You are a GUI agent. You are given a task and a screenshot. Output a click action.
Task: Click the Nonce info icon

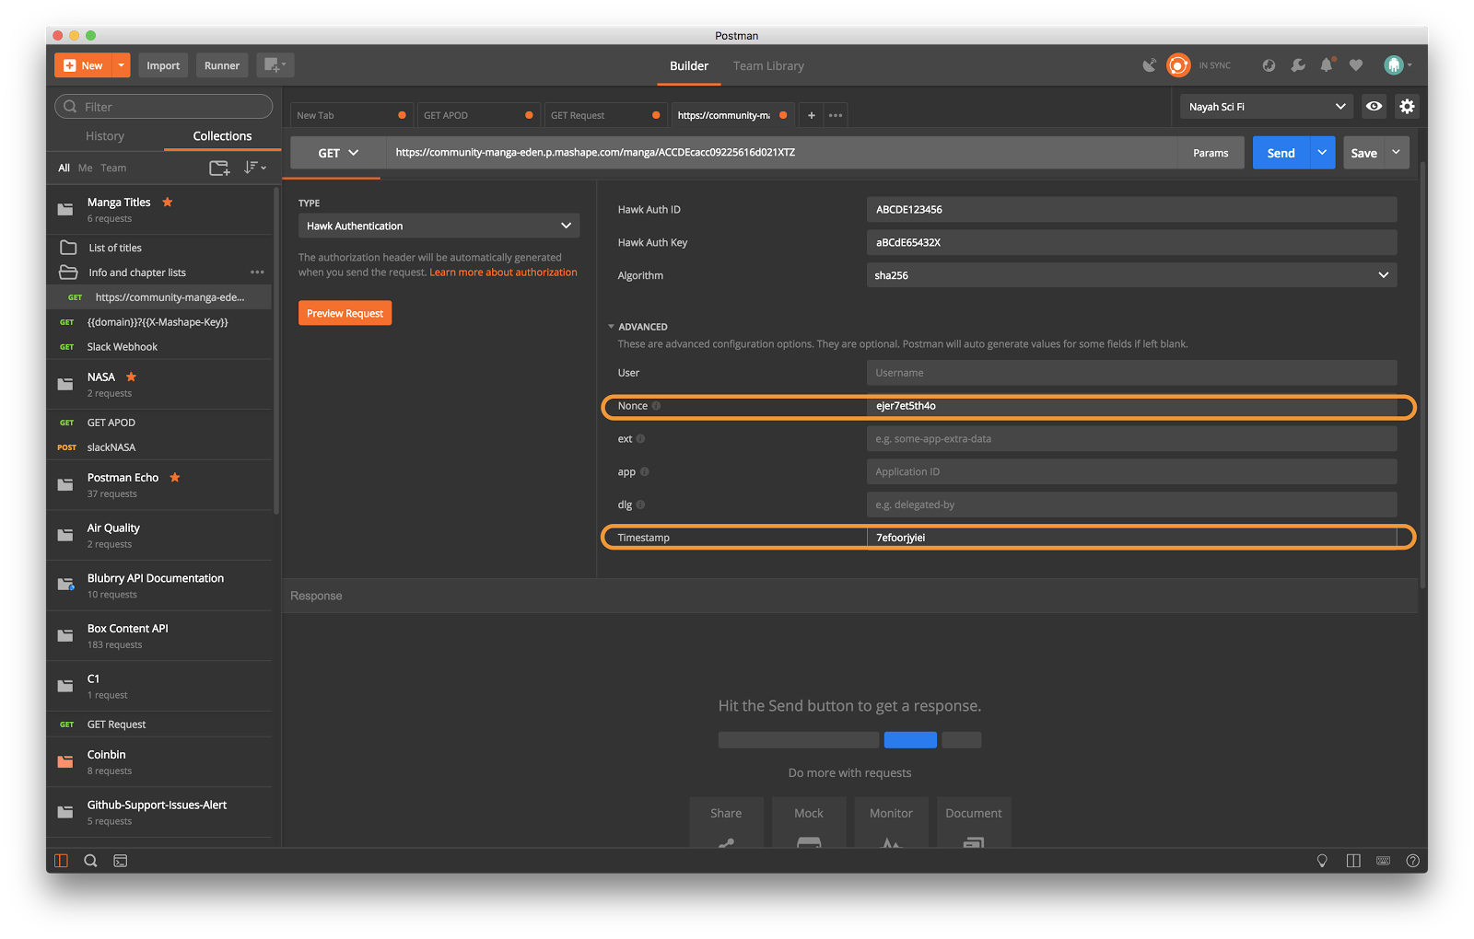coord(656,406)
